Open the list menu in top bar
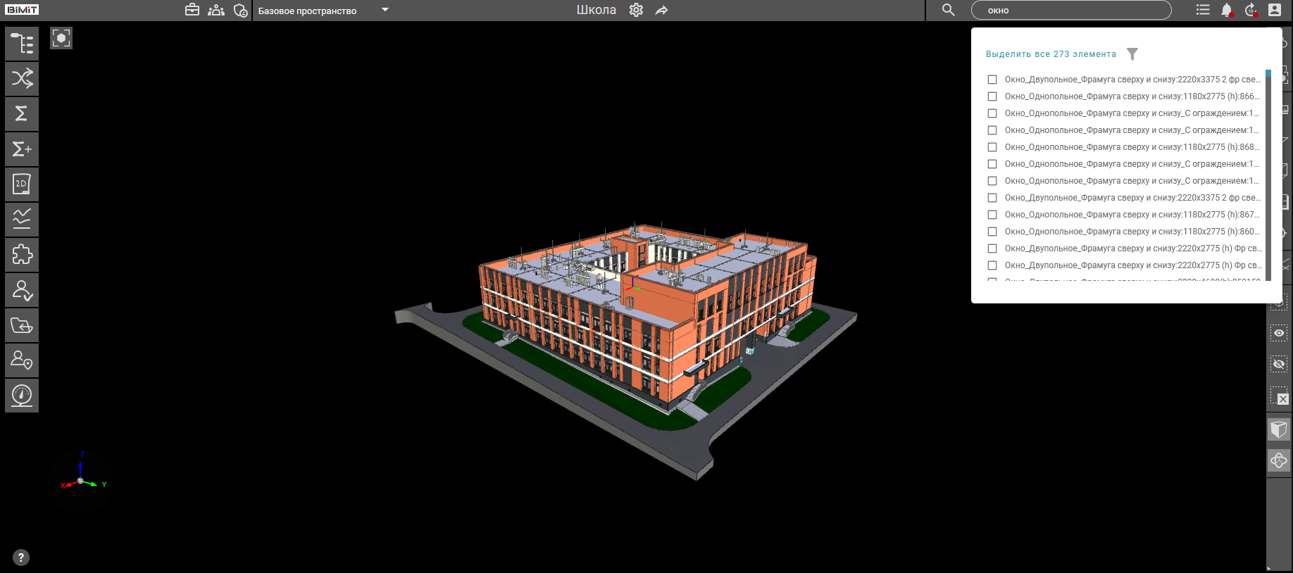 [x=1203, y=10]
